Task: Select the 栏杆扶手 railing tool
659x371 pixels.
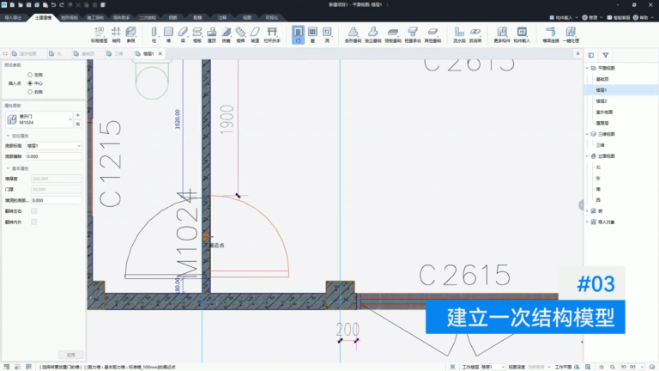Action: pyautogui.click(x=272, y=34)
